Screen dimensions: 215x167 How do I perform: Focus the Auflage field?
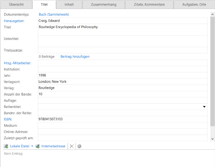pyautogui.click(x=123, y=100)
